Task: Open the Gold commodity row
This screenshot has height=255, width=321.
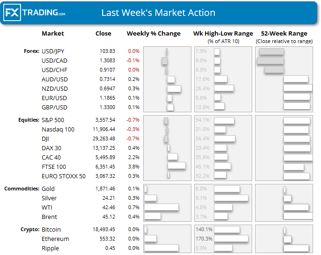Action: tap(48, 189)
